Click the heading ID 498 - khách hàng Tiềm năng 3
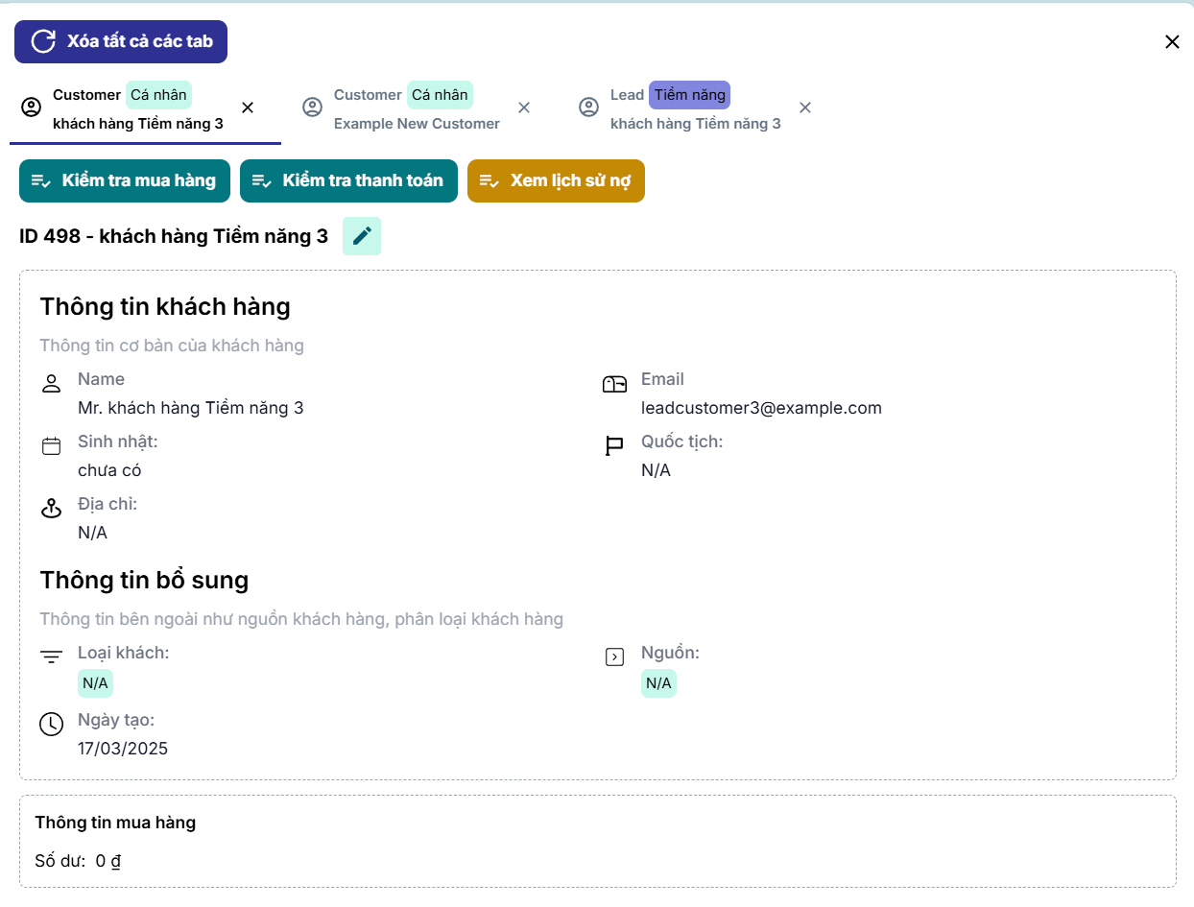1194x907 pixels. tap(174, 236)
